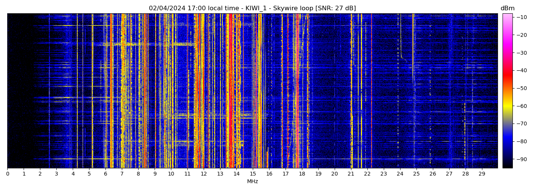Click the dBm label above the colorbar
This screenshot has height=190, width=533.
[507, 8]
